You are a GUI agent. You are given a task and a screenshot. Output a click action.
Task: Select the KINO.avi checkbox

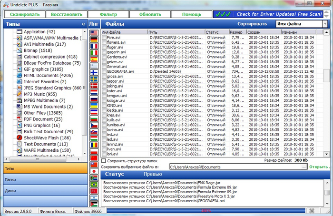coord(104,105)
